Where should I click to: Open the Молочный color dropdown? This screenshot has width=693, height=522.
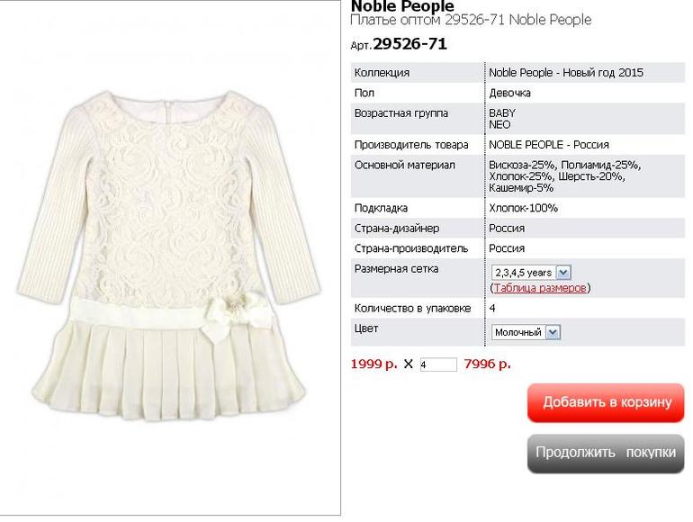(x=526, y=332)
